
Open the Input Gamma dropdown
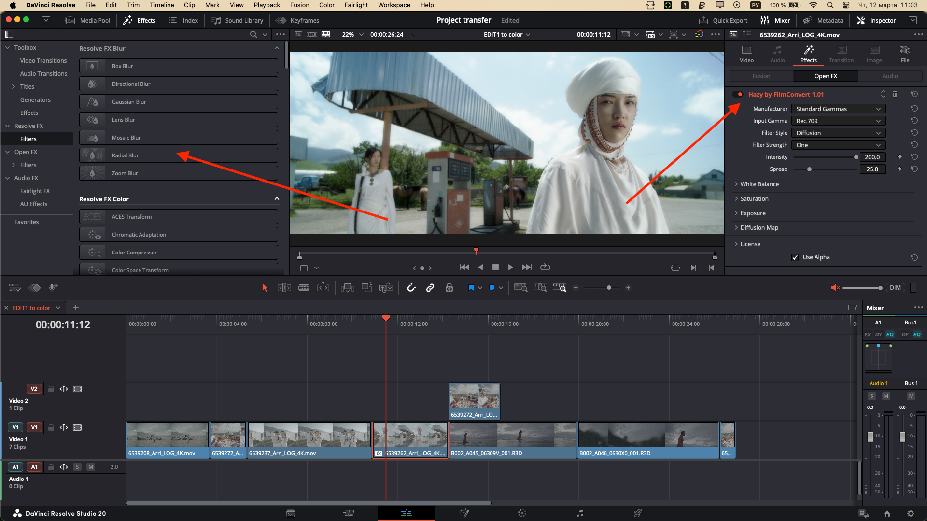838,121
